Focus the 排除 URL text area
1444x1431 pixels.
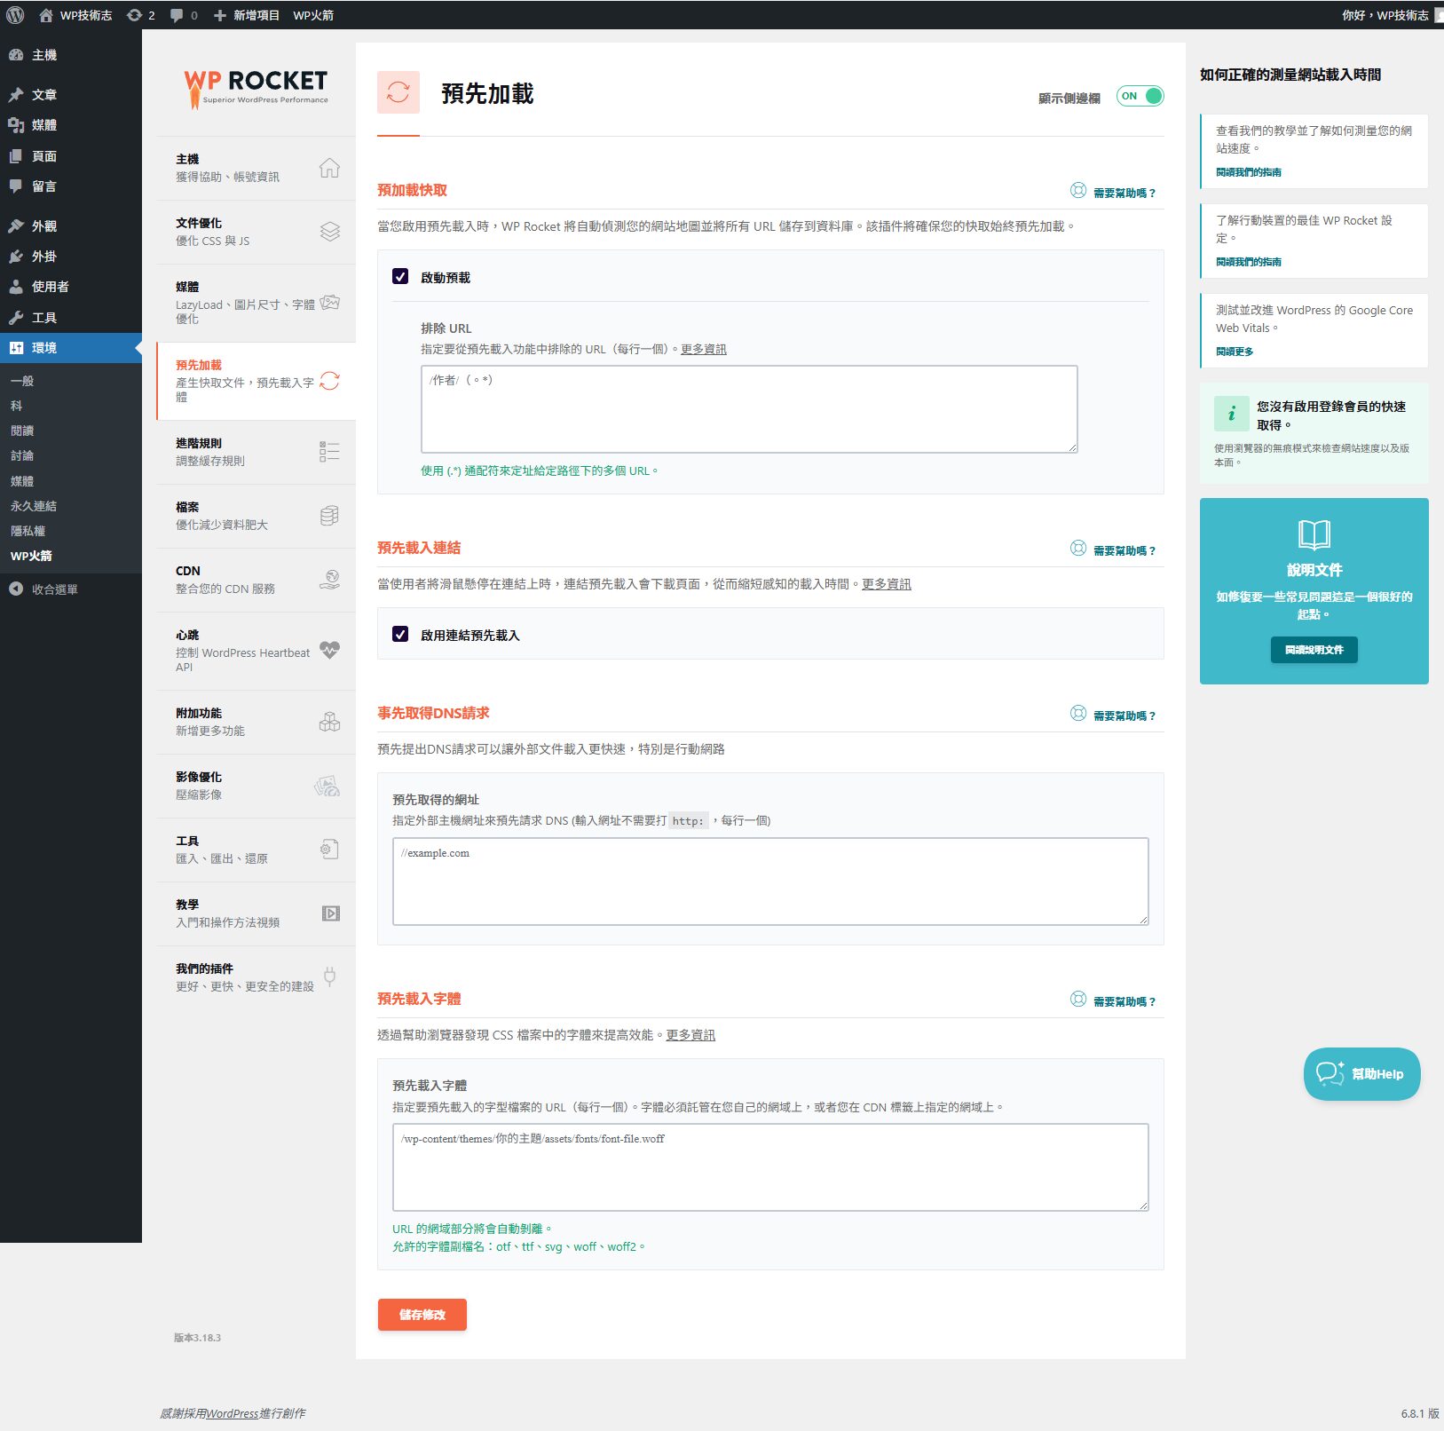coord(749,409)
